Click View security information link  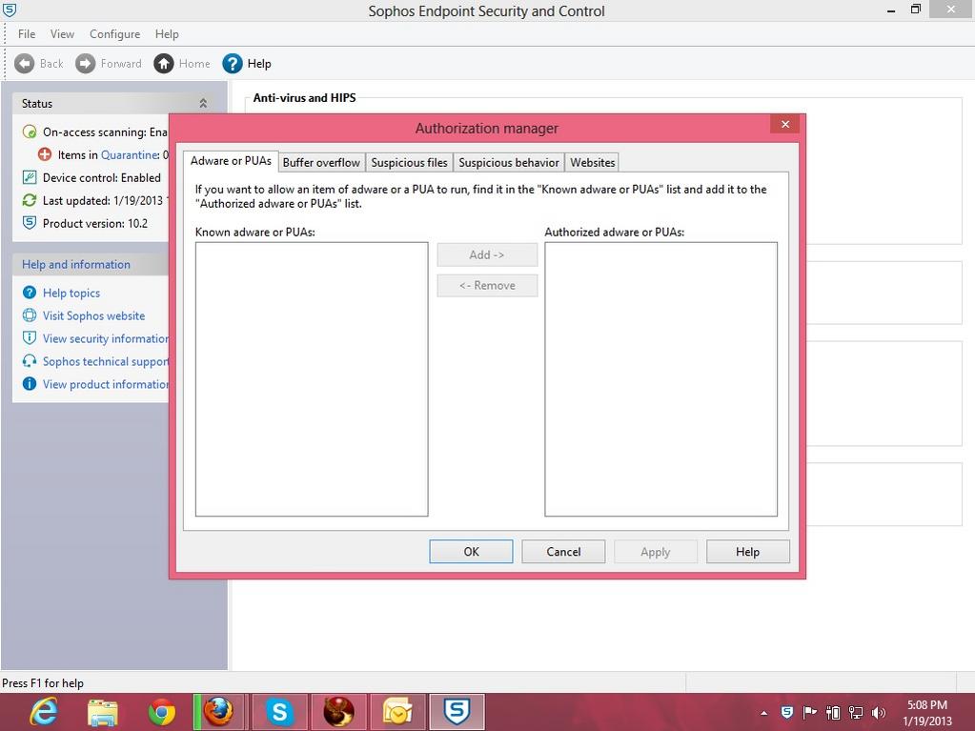[106, 338]
